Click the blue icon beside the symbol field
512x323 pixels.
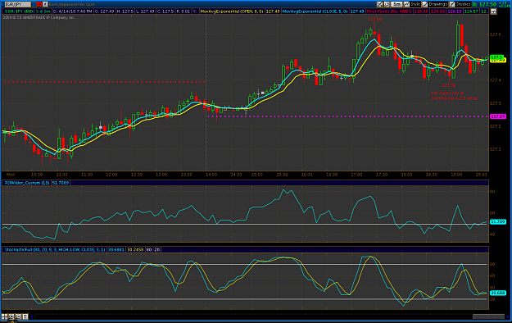[34, 4]
